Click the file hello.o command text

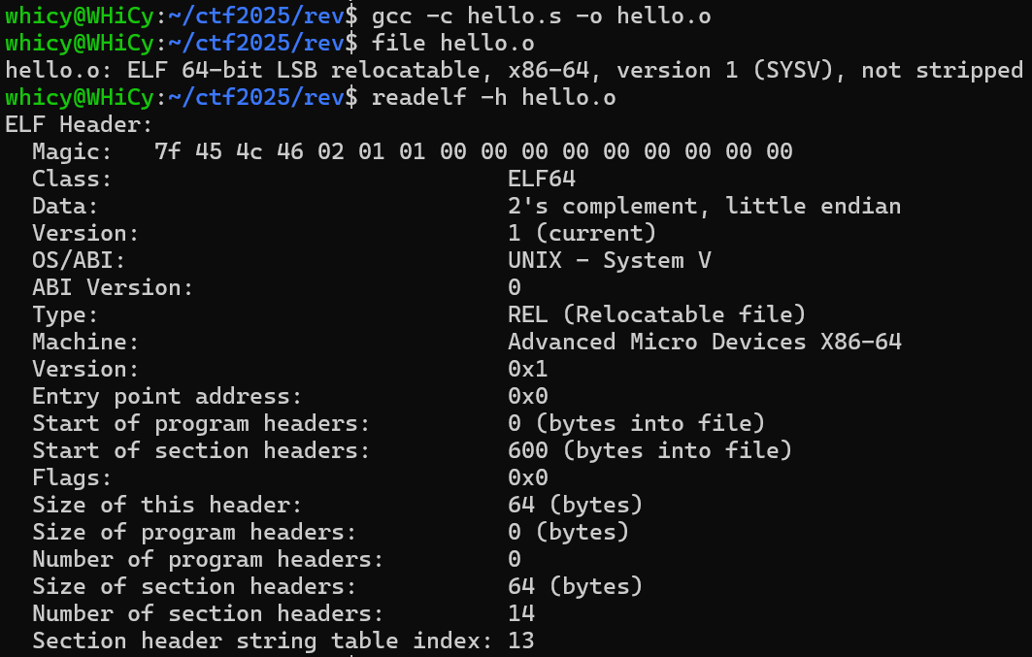tap(452, 44)
